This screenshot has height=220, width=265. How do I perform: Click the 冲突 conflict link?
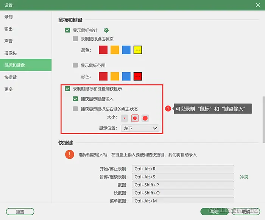(x=244, y=177)
